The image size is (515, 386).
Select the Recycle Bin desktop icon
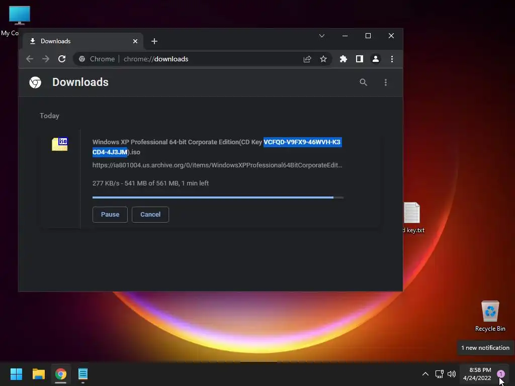pos(490,316)
